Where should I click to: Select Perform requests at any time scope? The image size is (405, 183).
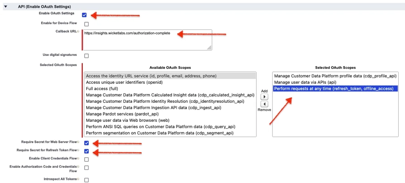[334, 89]
